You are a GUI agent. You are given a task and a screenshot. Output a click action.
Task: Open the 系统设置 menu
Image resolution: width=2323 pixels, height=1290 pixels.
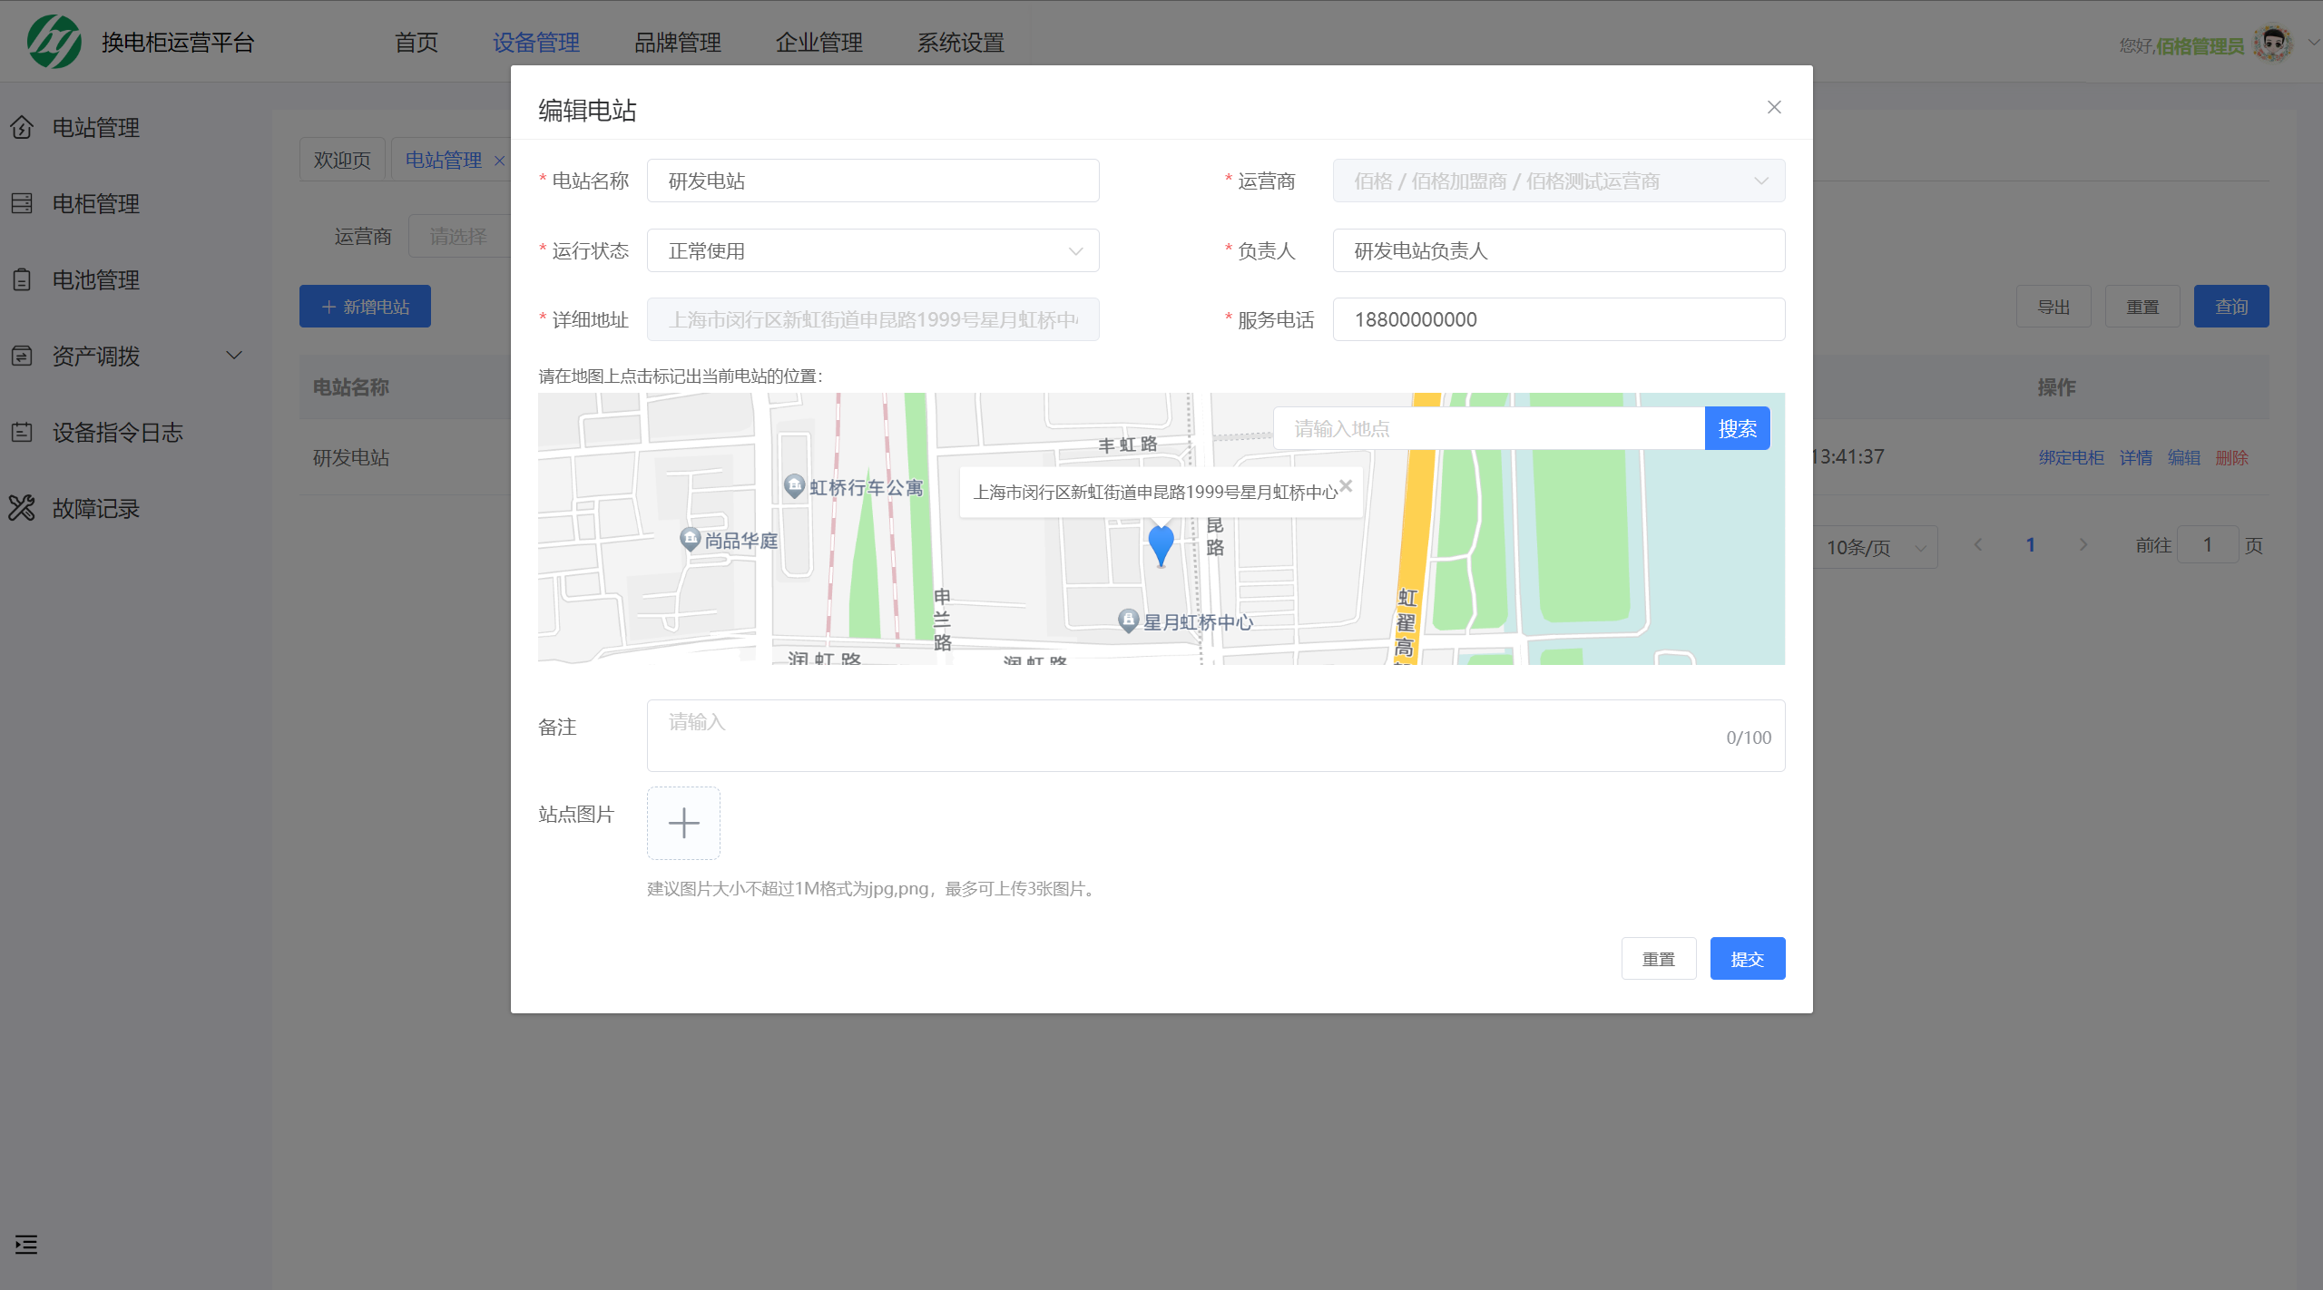click(959, 42)
